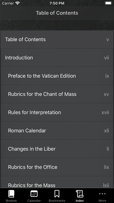The image size is (114, 203).
Task: Tap the Table of Contents header title
Action: [57, 13]
